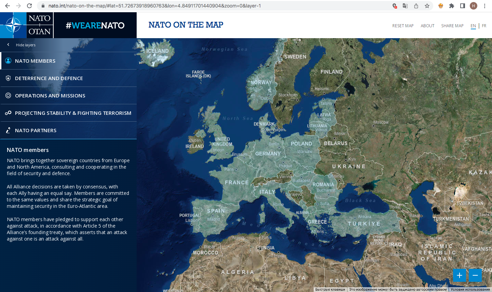Viewport: 492px width, 292px height.
Task: Open the Chrome three-dot menu
Action: point(484,6)
